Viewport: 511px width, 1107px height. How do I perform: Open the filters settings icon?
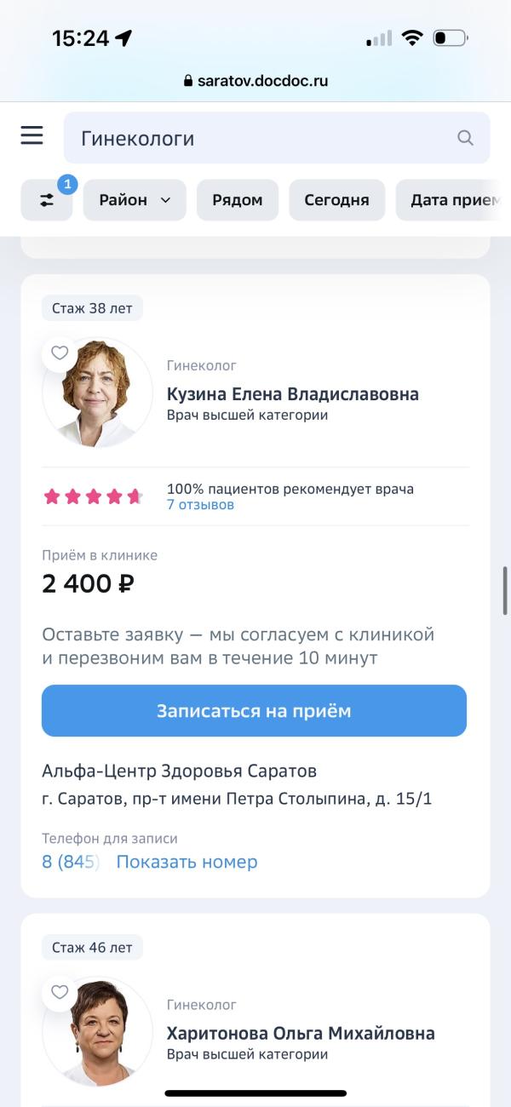(x=47, y=200)
